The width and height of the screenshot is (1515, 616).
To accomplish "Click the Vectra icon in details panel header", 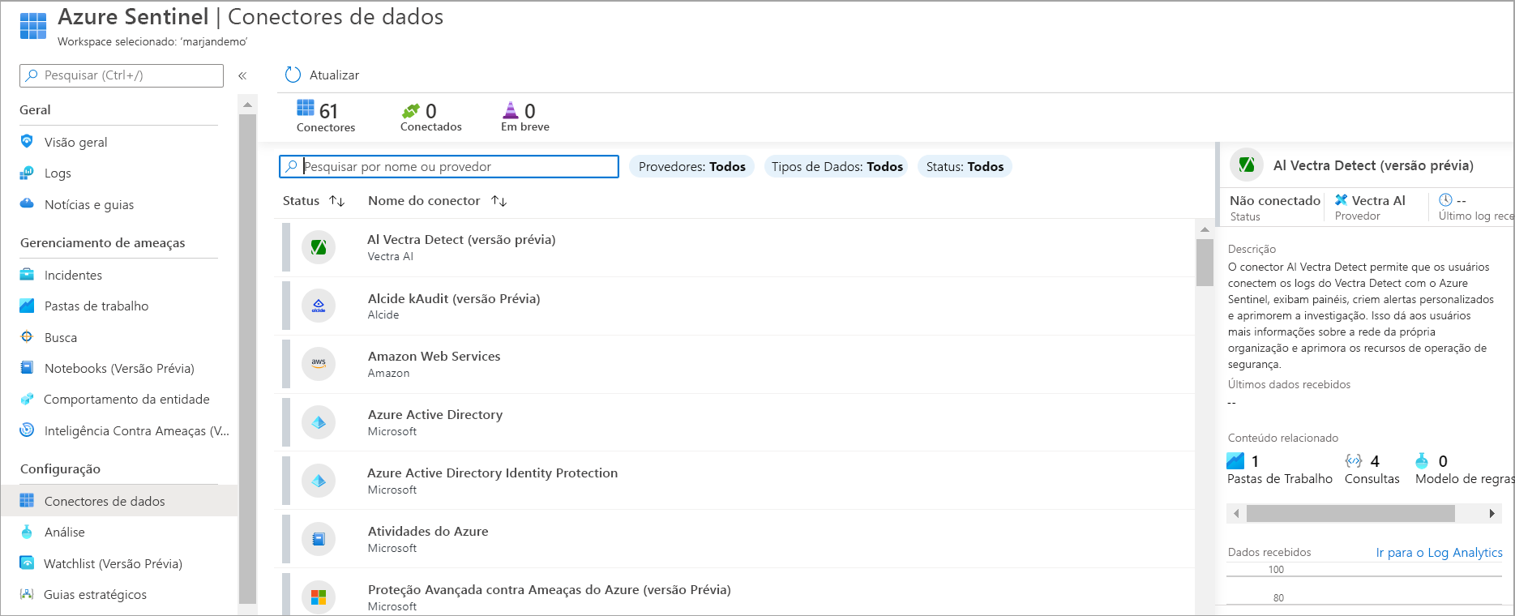I will click(x=1247, y=165).
